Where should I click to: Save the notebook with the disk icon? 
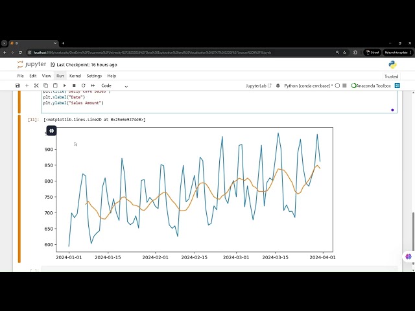coord(18,86)
